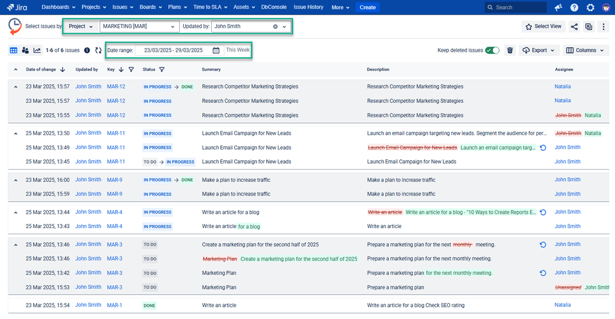Image resolution: width=615 pixels, height=319 pixels.
Task: Open the Boards menu
Action: coord(150,7)
